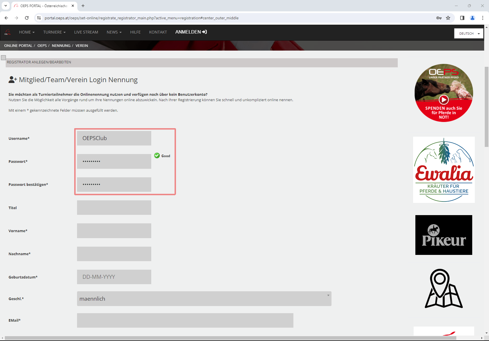Click the small checkbox above registrator header
Screen dimensions: 489x341
3,58
